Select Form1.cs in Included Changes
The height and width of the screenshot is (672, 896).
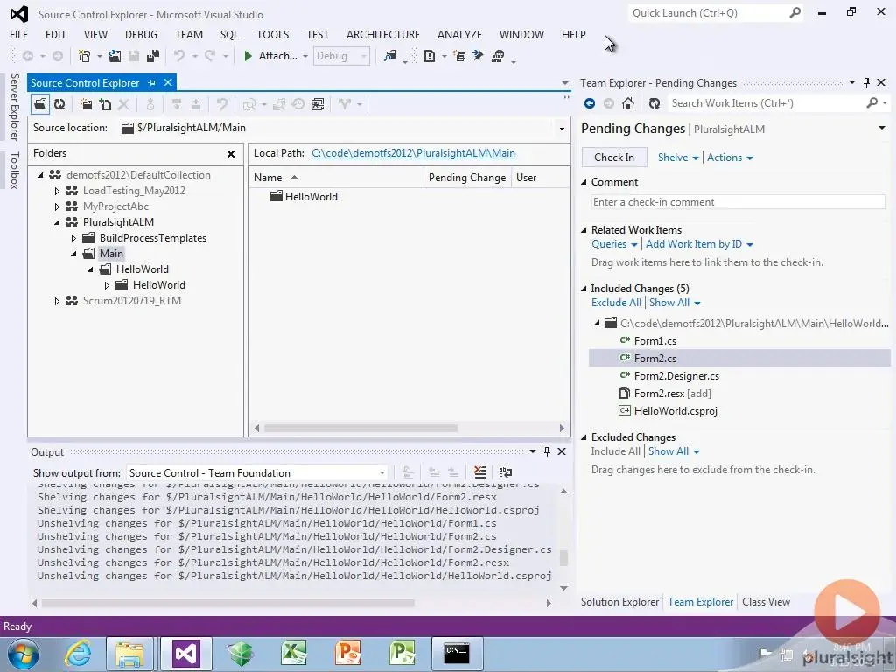[x=654, y=341]
